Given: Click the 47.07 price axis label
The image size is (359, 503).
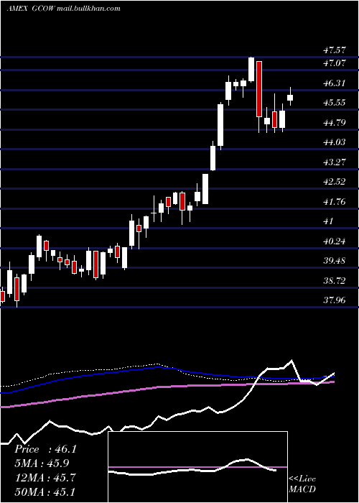Looking at the screenshot, I should [335, 63].
